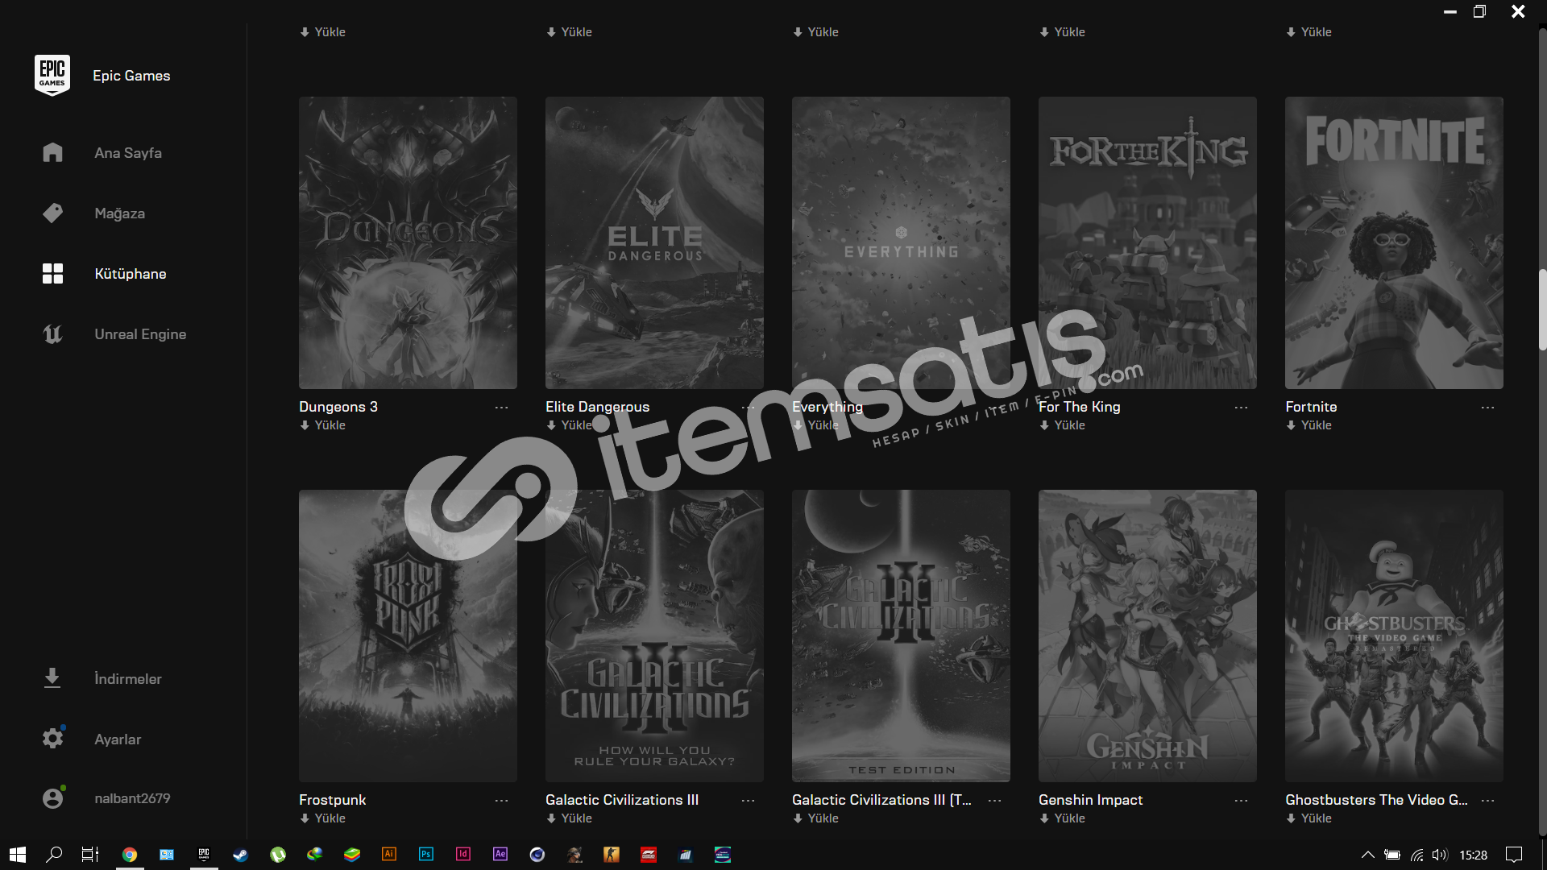Open Adobe Illustrator from taskbar

(x=389, y=854)
